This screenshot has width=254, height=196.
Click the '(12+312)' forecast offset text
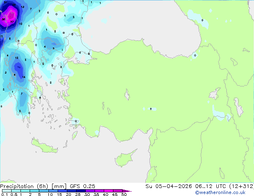242,186
